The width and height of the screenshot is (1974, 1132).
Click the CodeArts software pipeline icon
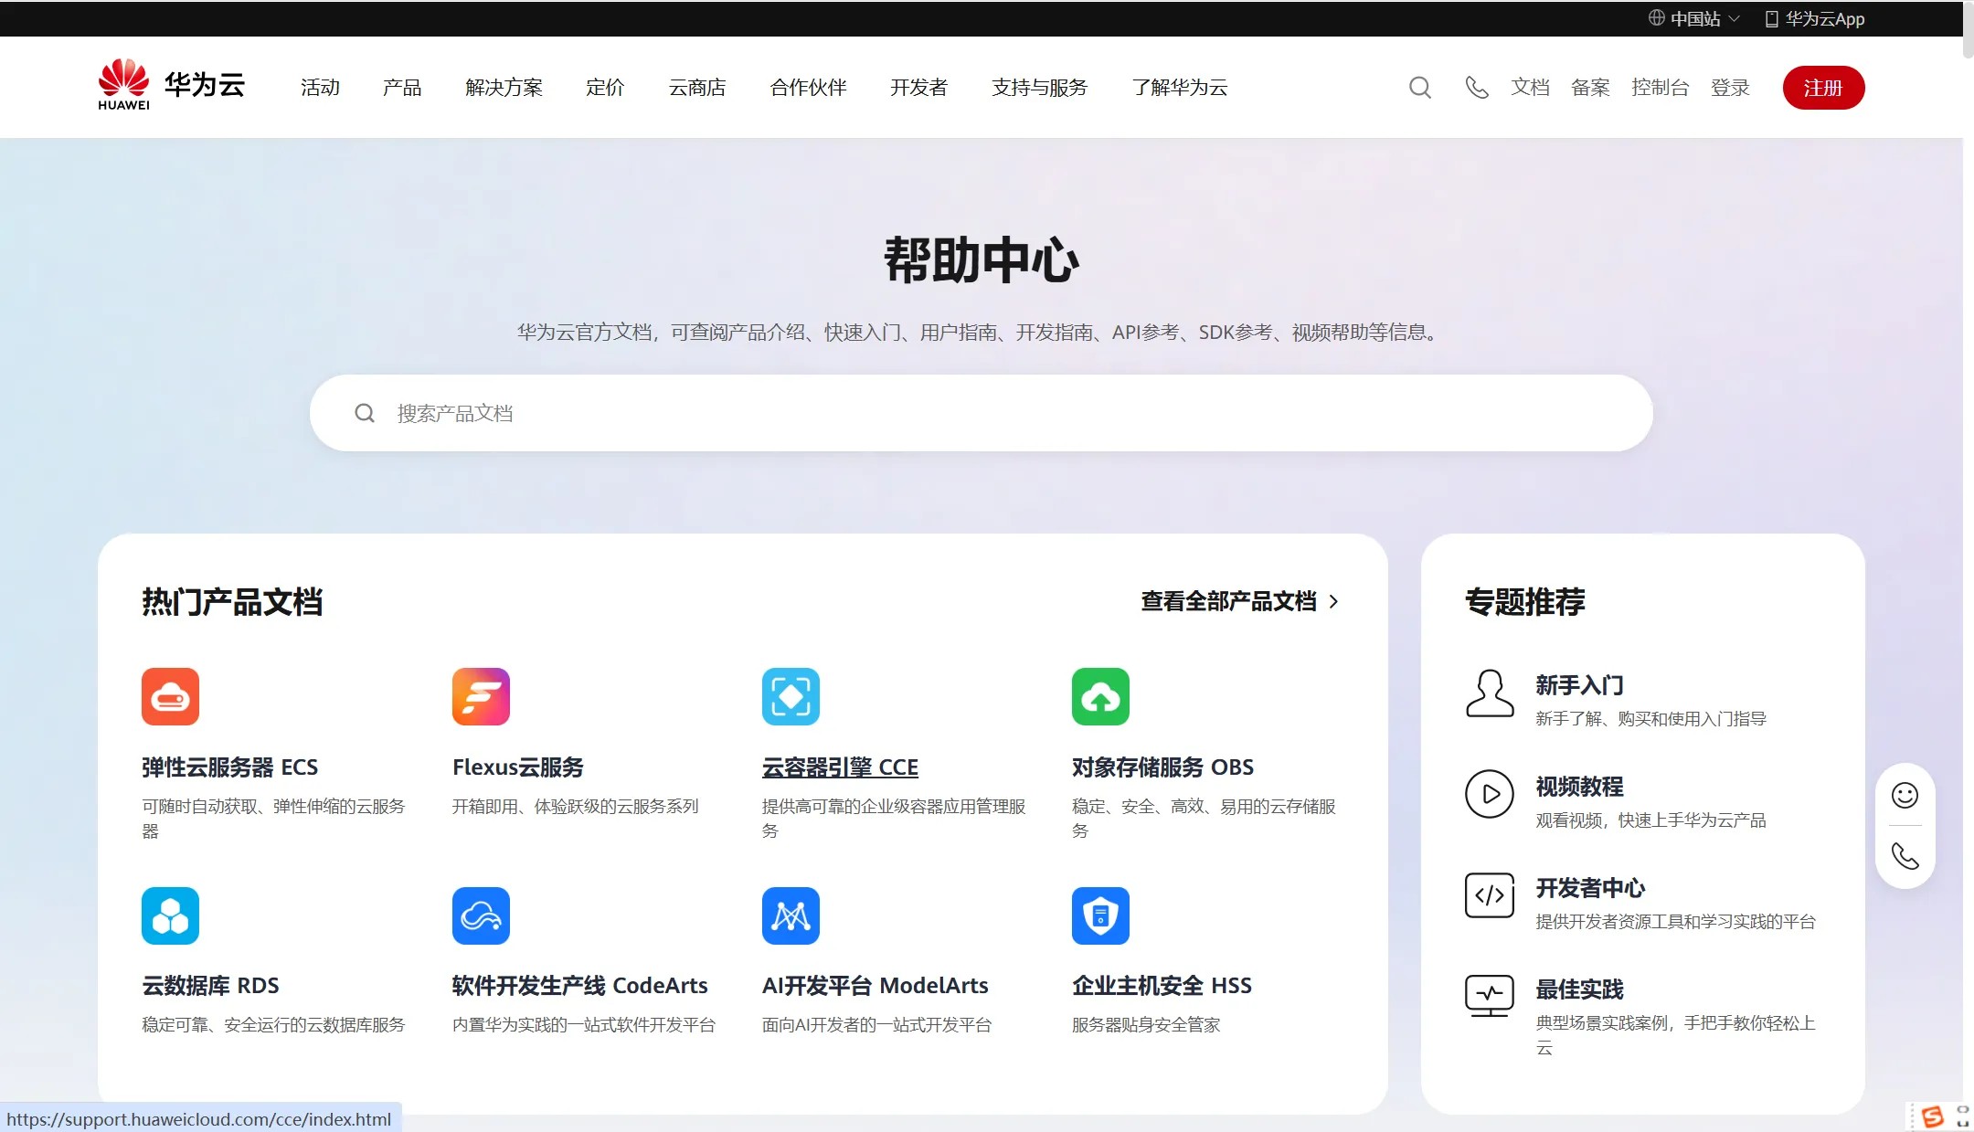(x=481, y=915)
